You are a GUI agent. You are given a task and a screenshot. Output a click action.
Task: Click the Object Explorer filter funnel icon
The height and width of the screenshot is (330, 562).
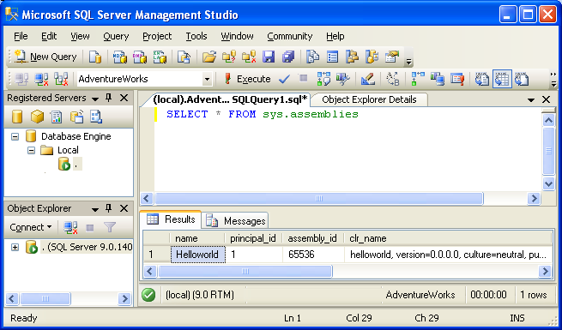pos(110,227)
